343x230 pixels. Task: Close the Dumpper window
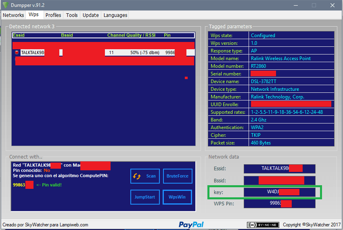pyautogui.click(x=332, y=5)
